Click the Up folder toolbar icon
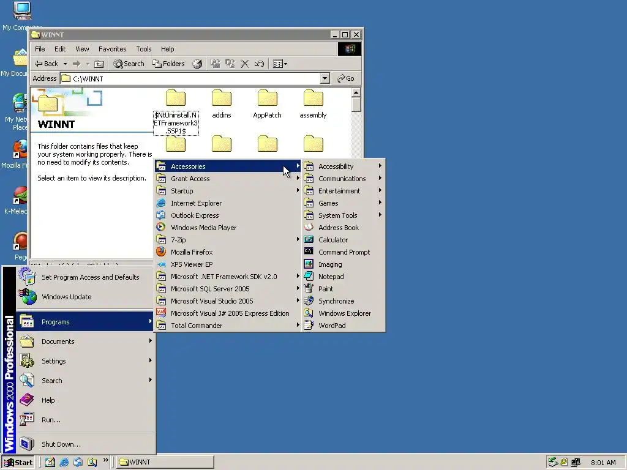This screenshot has height=470, width=627. point(99,64)
